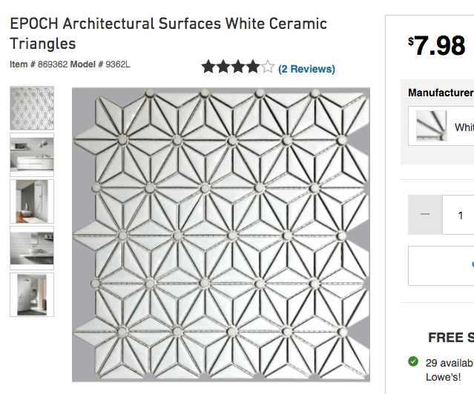
Task: Click the 29 available text
Action: [x=449, y=362]
